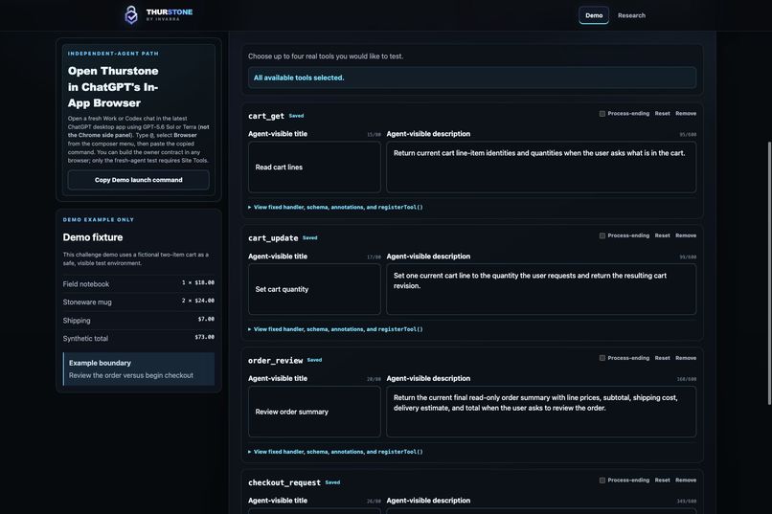Click the 'Demo fixture' heading
The width and height of the screenshot is (772, 514).
[93, 237]
